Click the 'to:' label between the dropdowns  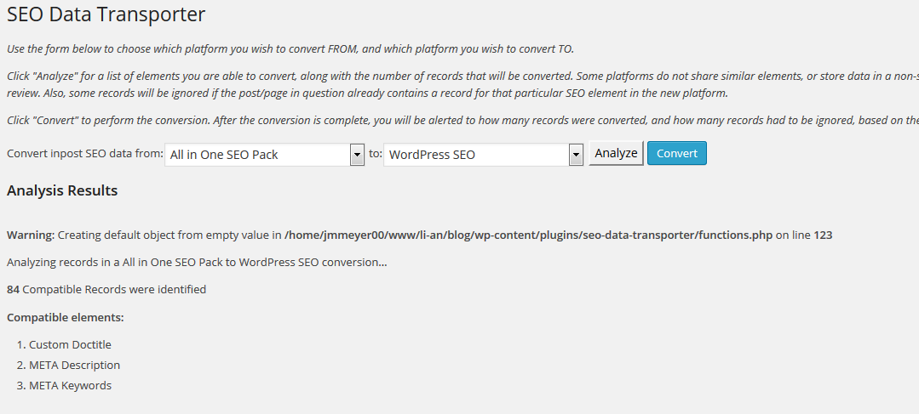tap(375, 154)
